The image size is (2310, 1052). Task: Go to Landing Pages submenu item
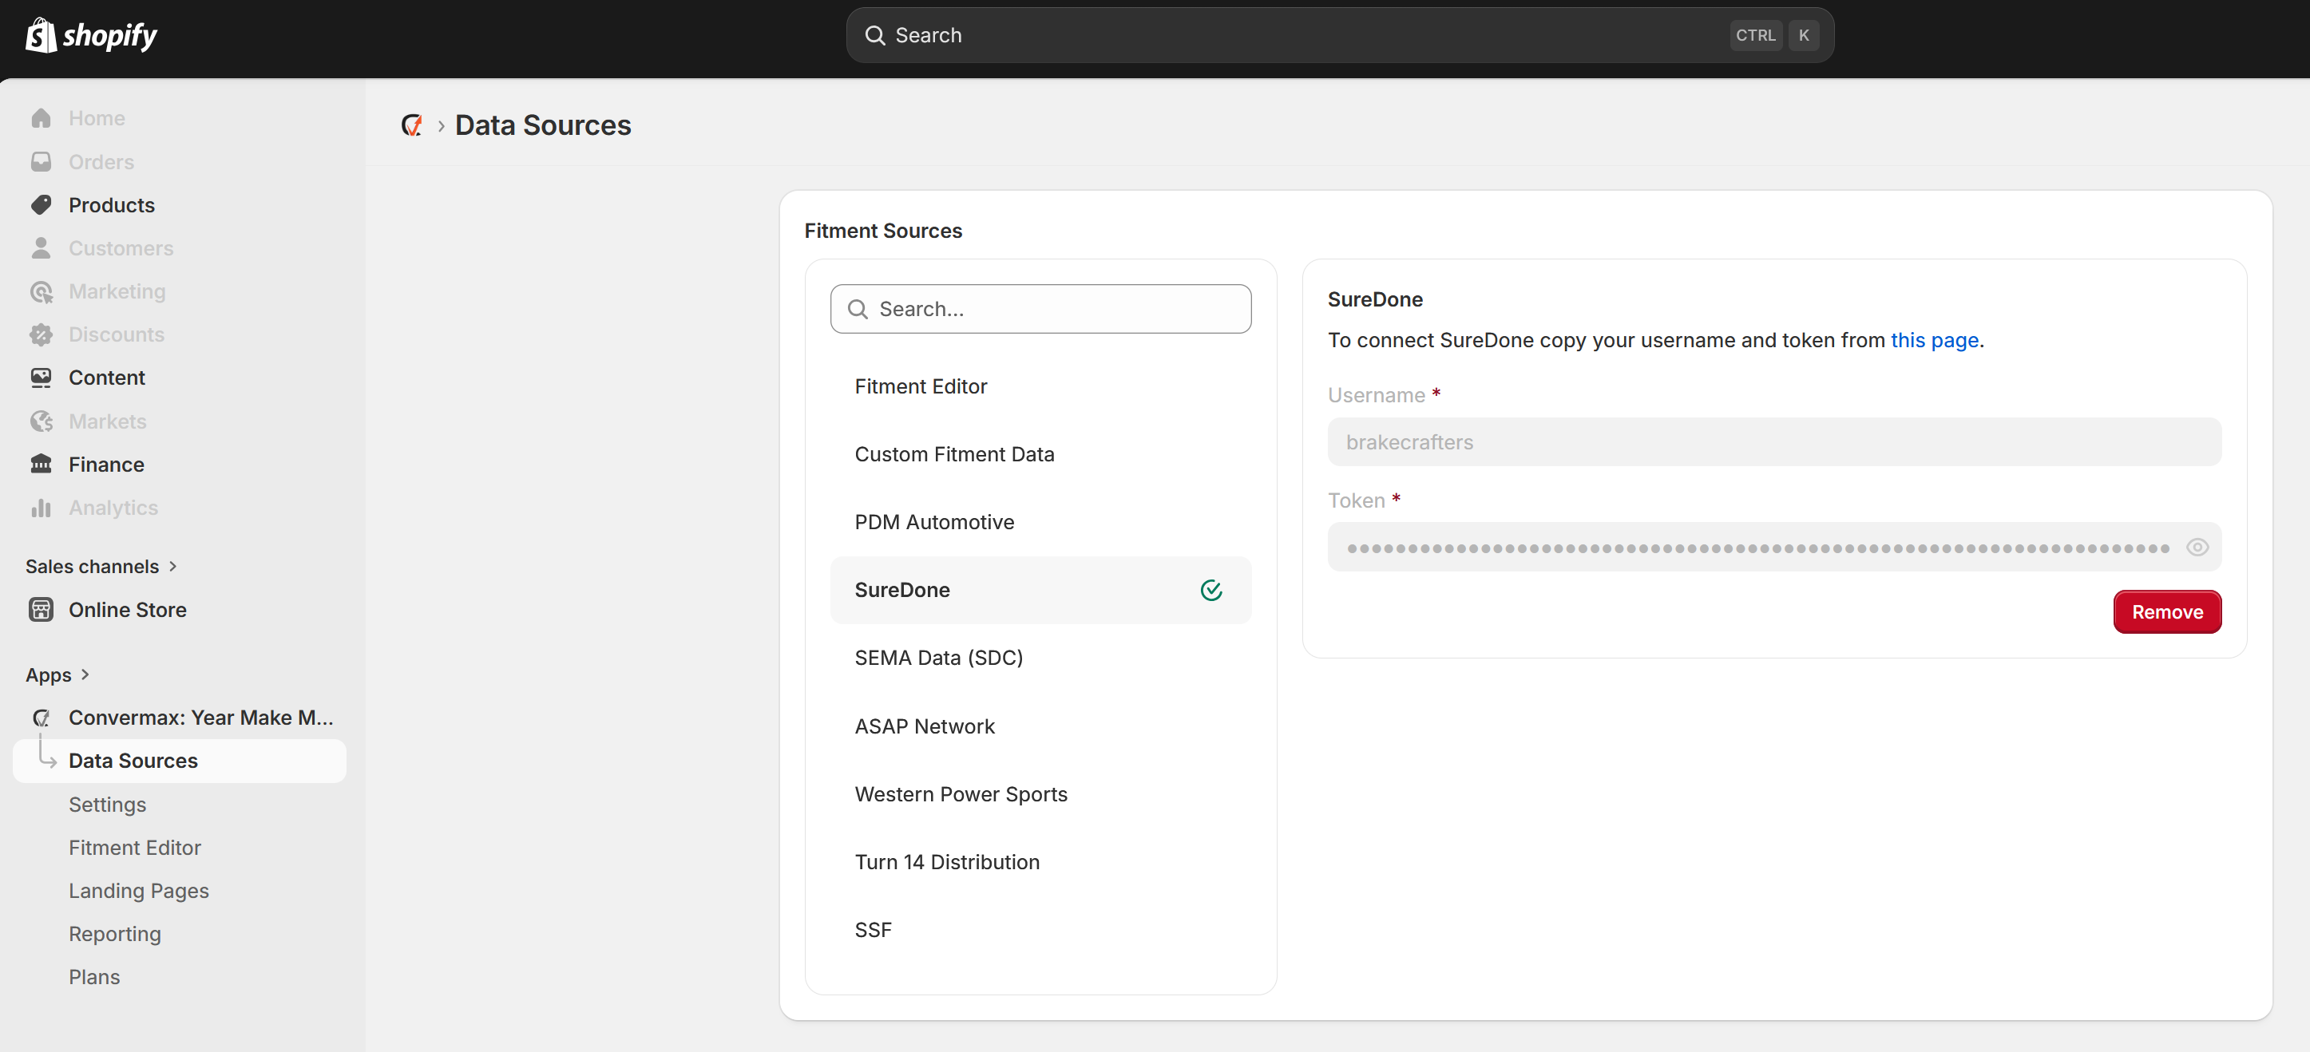[138, 891]
